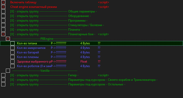Viewport: 183px width, 98px height.
Task: Expand the 'Программы' group
Action: [x=3, y=21]
